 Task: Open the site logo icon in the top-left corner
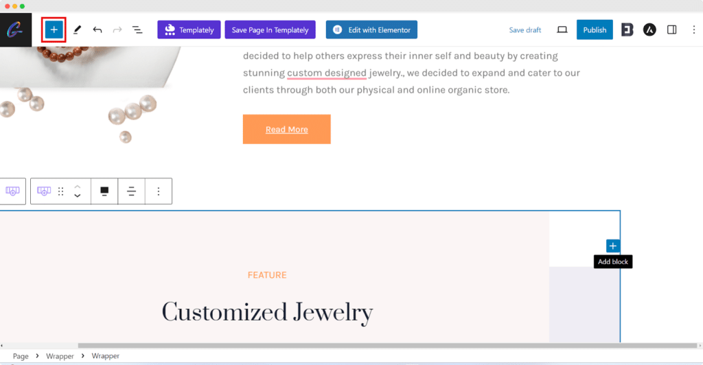pos(15,30)
